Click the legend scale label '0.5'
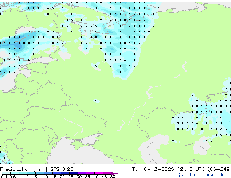This screenshot has height=178, width=231. click(x=12, y=177)
